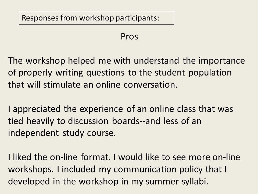Click 'tied heavily' phrase
This screenshot has width=258, height=194.
(31, 121)
